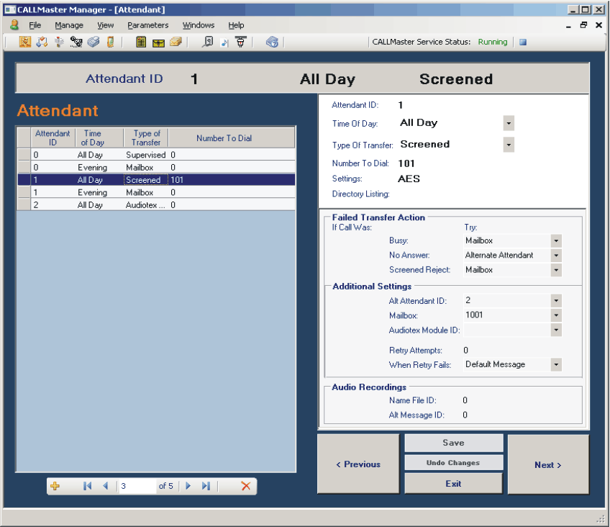Open the View menu
Viewport: 610px width, 527px height.
coord(106,25)
